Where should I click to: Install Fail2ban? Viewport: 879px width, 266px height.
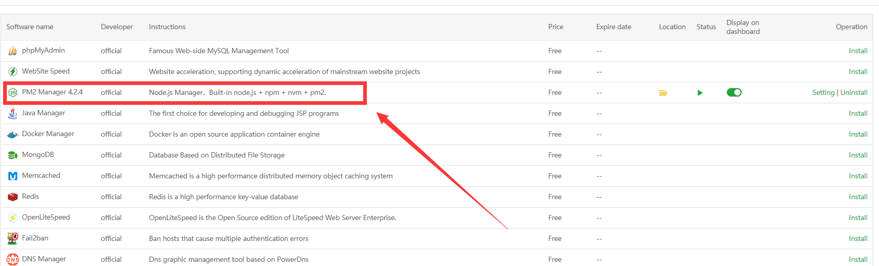[858, 238]
